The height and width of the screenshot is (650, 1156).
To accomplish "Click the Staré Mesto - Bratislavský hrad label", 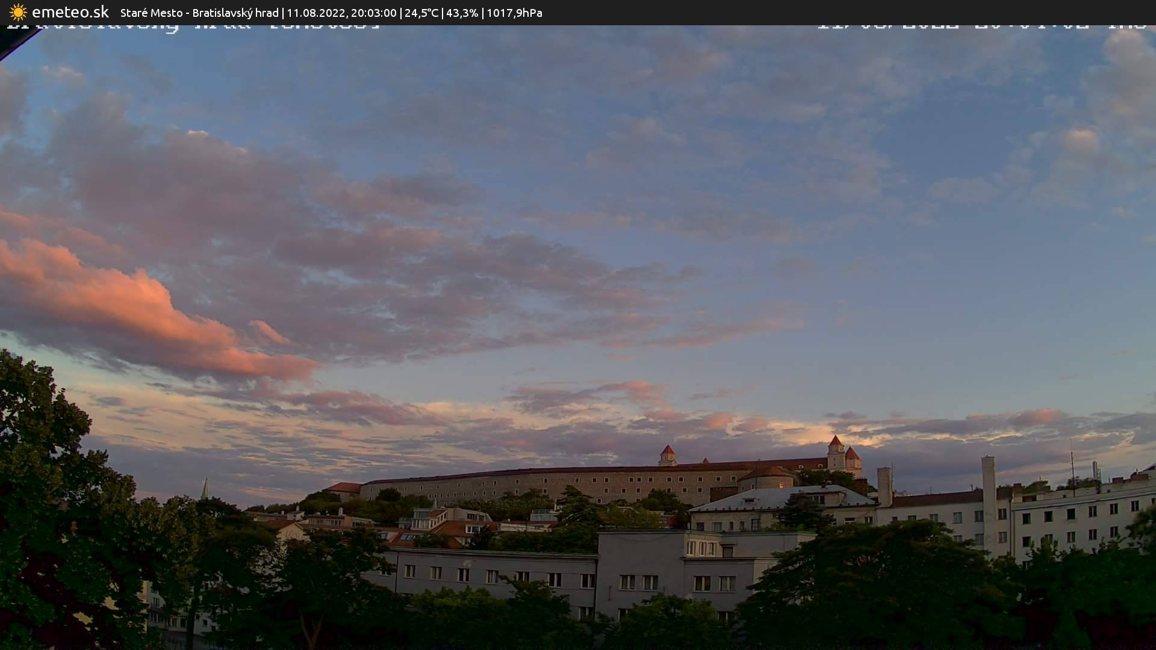I will [199, 13].
